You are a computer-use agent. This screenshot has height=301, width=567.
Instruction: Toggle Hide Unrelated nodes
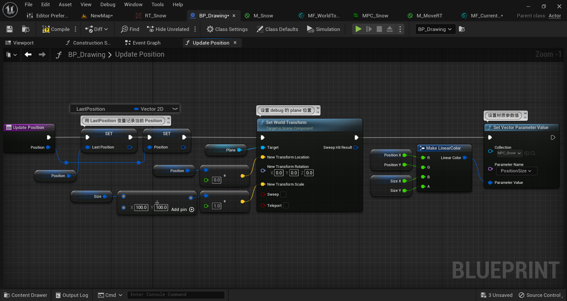click(x=168, y=29)
